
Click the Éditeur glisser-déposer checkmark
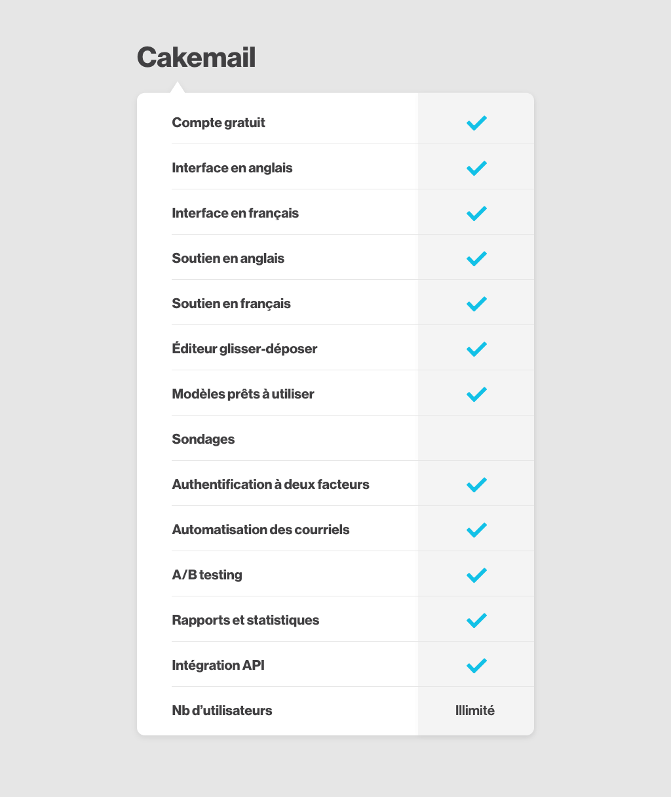pyautogui.click(x=476, y=349)
